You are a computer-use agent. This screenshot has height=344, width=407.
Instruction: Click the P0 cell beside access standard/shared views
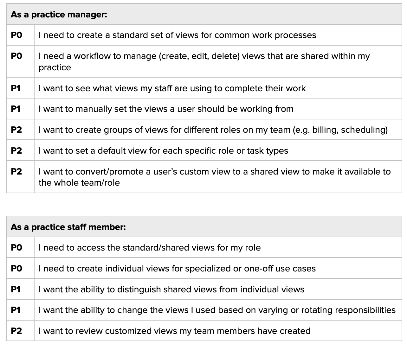[x=16, y=248]
